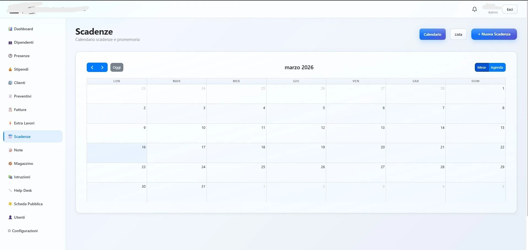
Task: Click the Help Desk wrench icon
Action: coord(10,190)
